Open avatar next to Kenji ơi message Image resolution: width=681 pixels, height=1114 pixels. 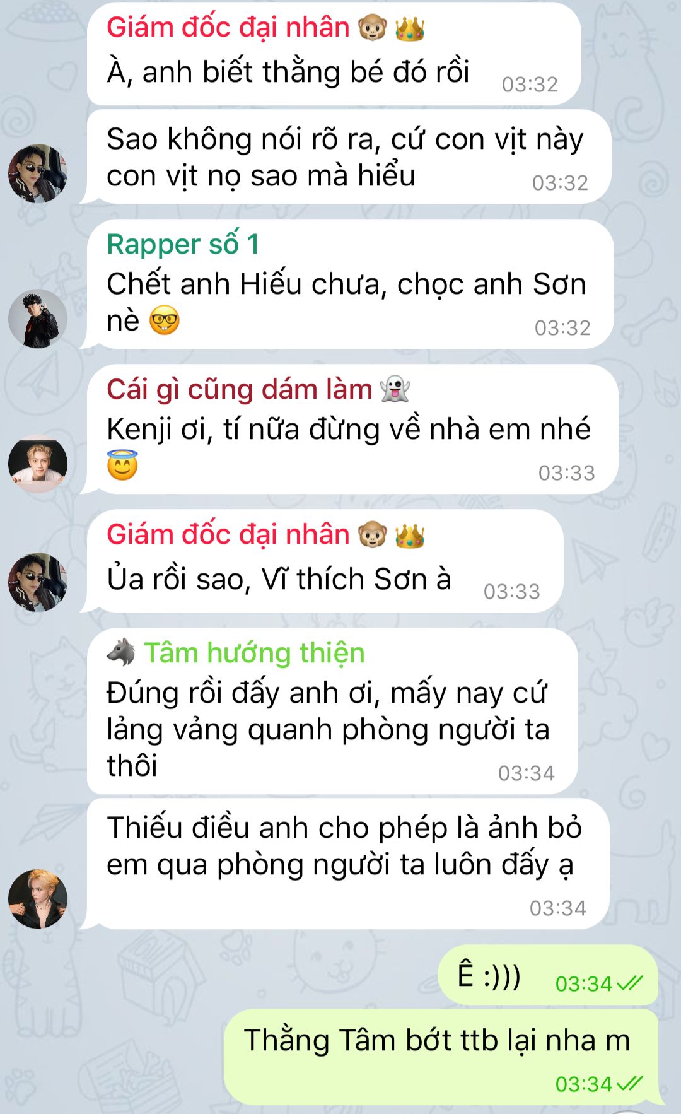pos(38,464)
